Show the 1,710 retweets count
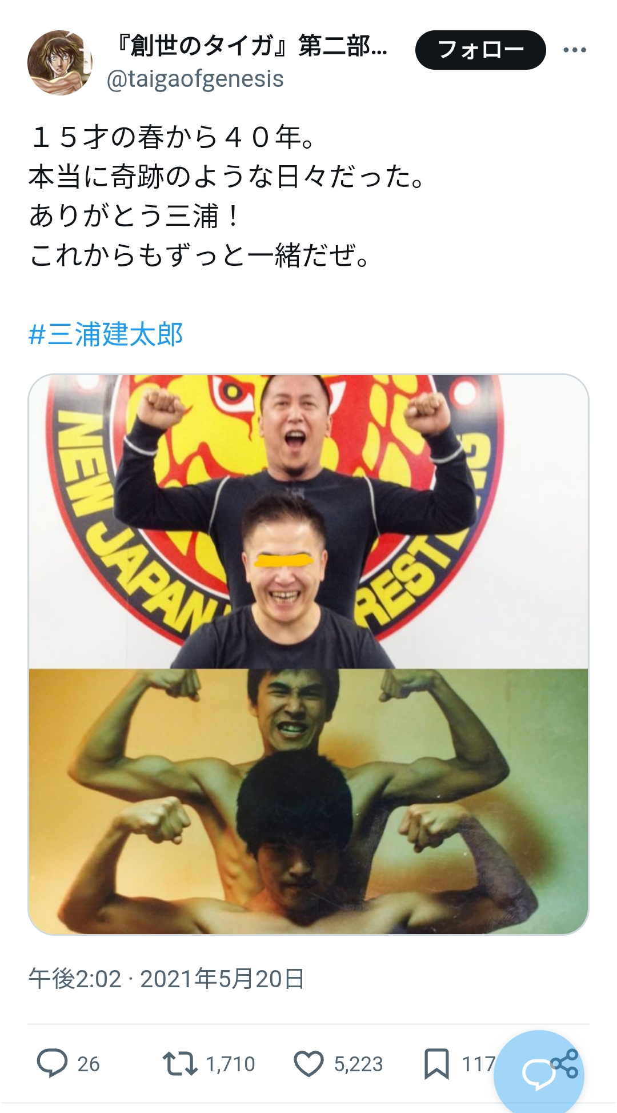The width and height of the screenshot is (617, 1113). (230, 1064)
